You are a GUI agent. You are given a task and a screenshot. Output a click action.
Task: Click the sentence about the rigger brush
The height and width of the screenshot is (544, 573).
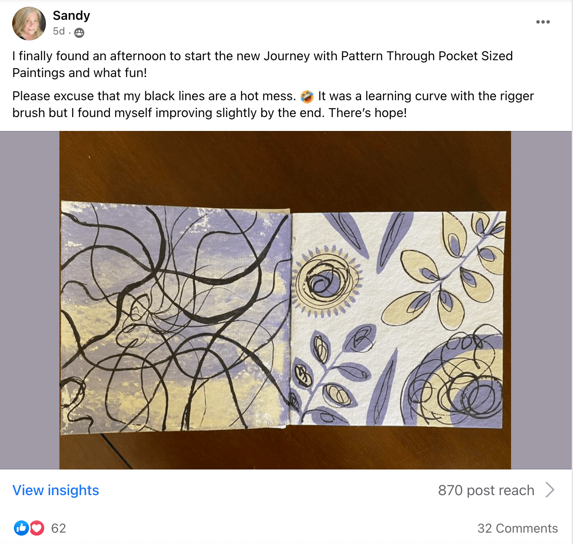click(426, 96)
